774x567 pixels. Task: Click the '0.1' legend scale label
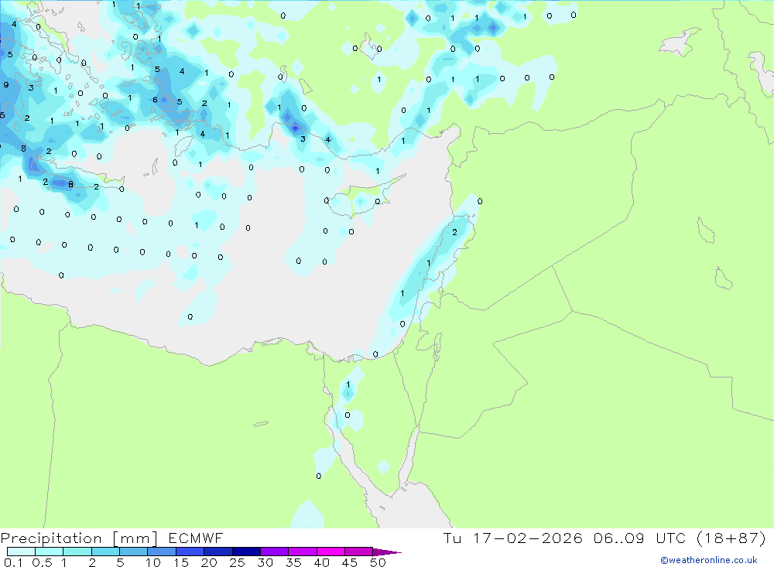pyautogui.click(x=13, y=562)
